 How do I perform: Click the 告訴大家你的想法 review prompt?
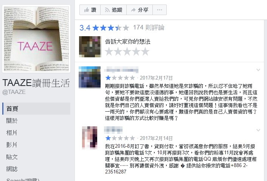point(128,41)
